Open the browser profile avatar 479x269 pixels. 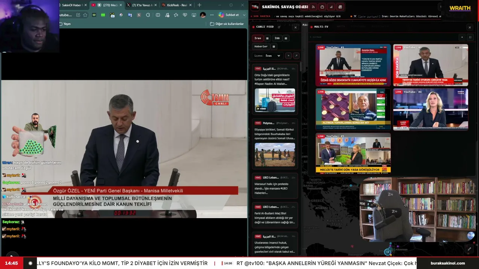click(203, 15)
